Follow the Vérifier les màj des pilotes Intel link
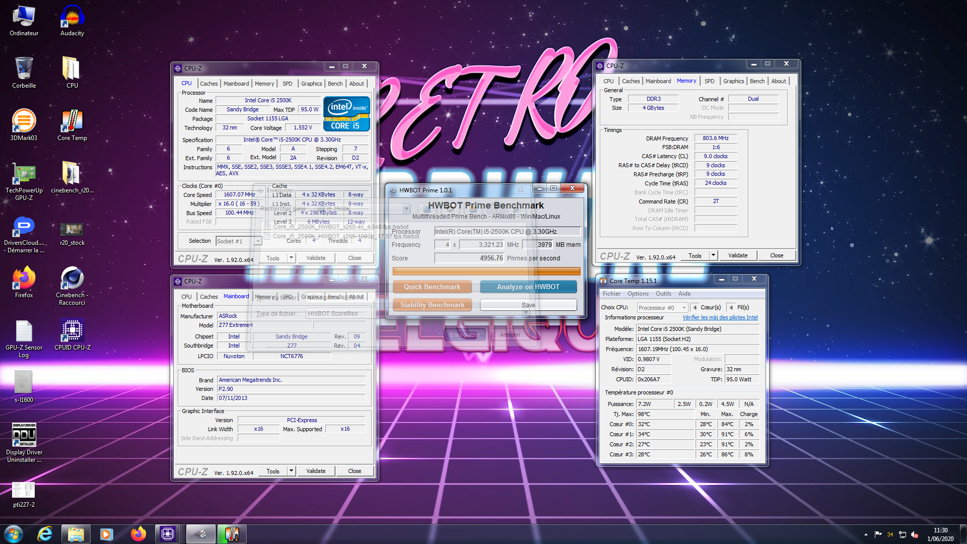 coord(720,317)
